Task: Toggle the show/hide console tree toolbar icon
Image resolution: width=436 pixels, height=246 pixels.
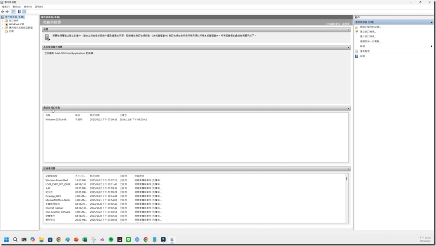Action: (x=13, y=12)
